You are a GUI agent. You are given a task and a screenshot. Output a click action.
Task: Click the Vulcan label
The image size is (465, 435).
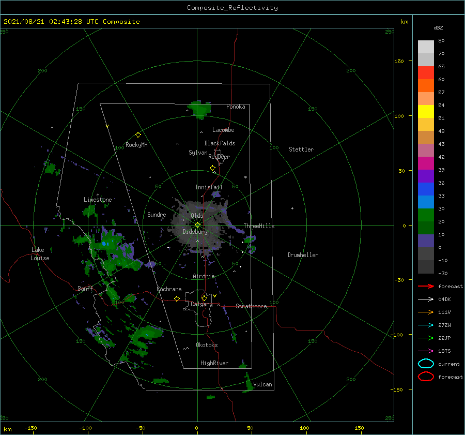[x=262, y=384]
